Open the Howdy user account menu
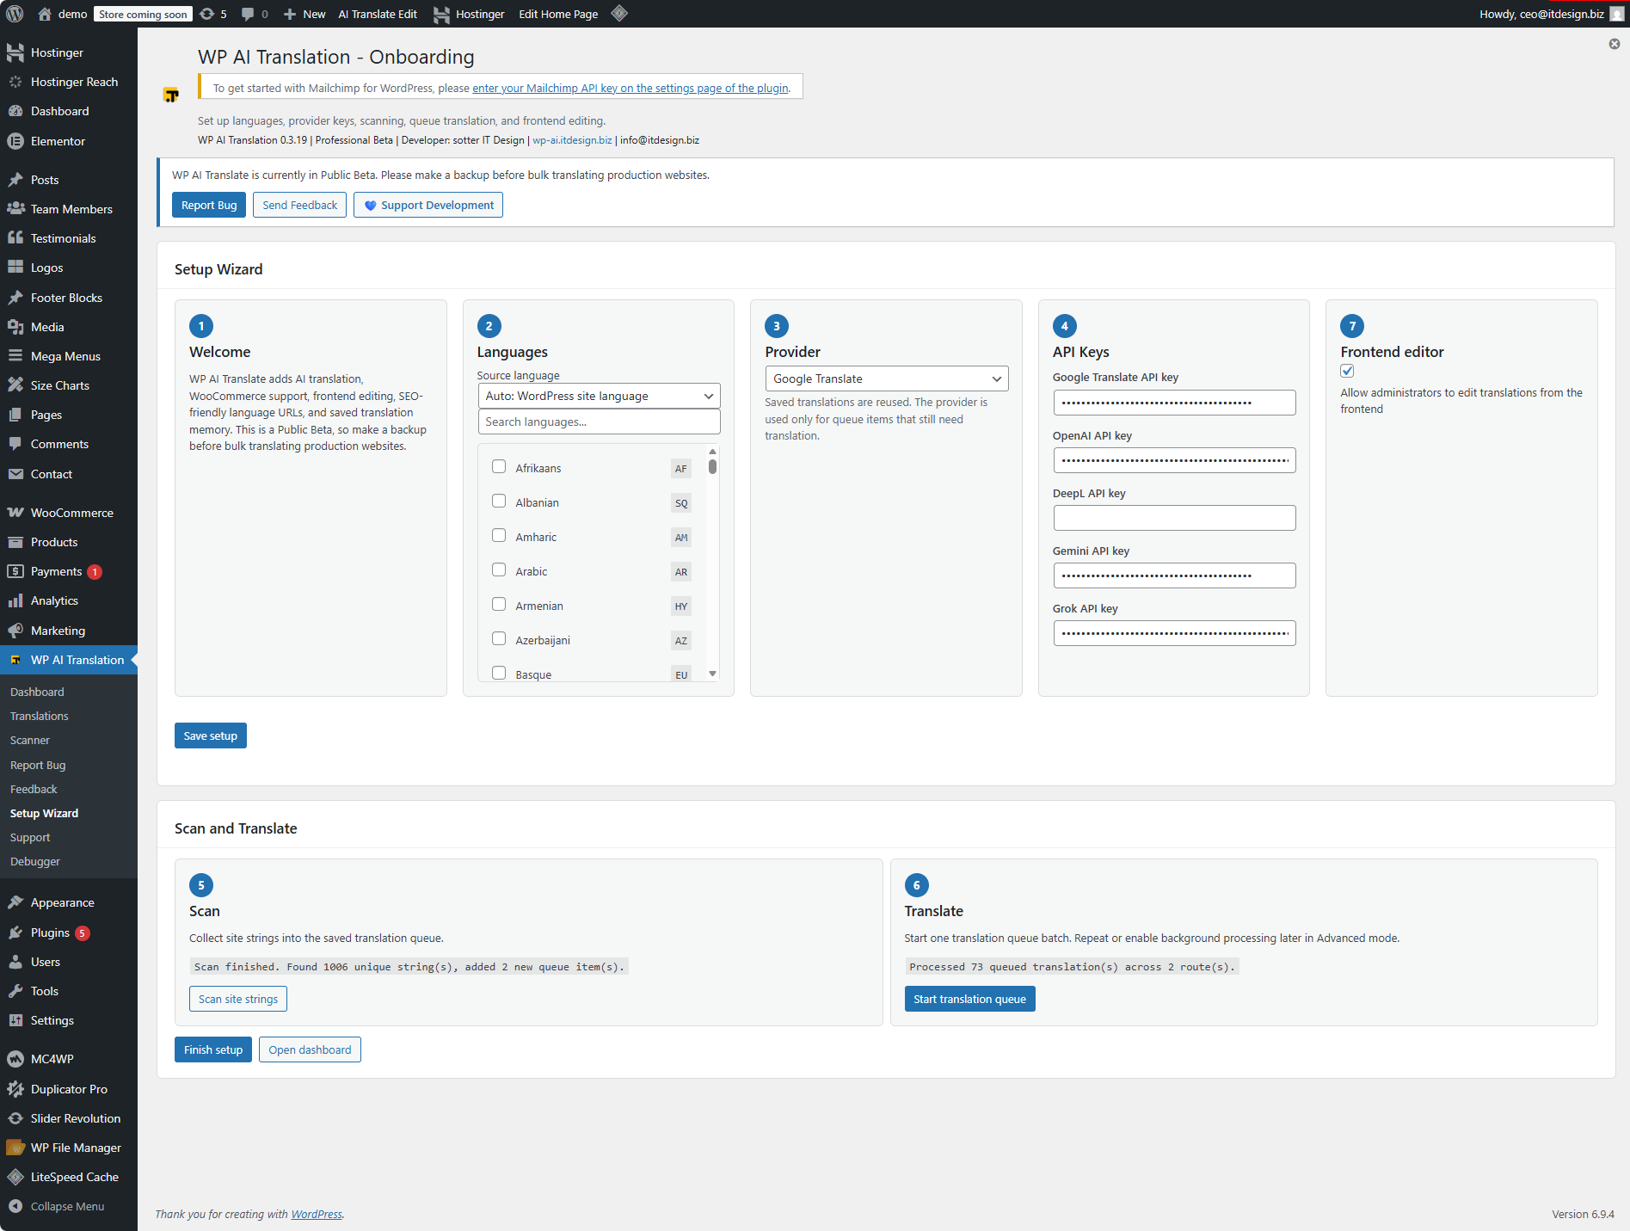Viewport: 1630px width, 1231px height. pos(1552,14)
